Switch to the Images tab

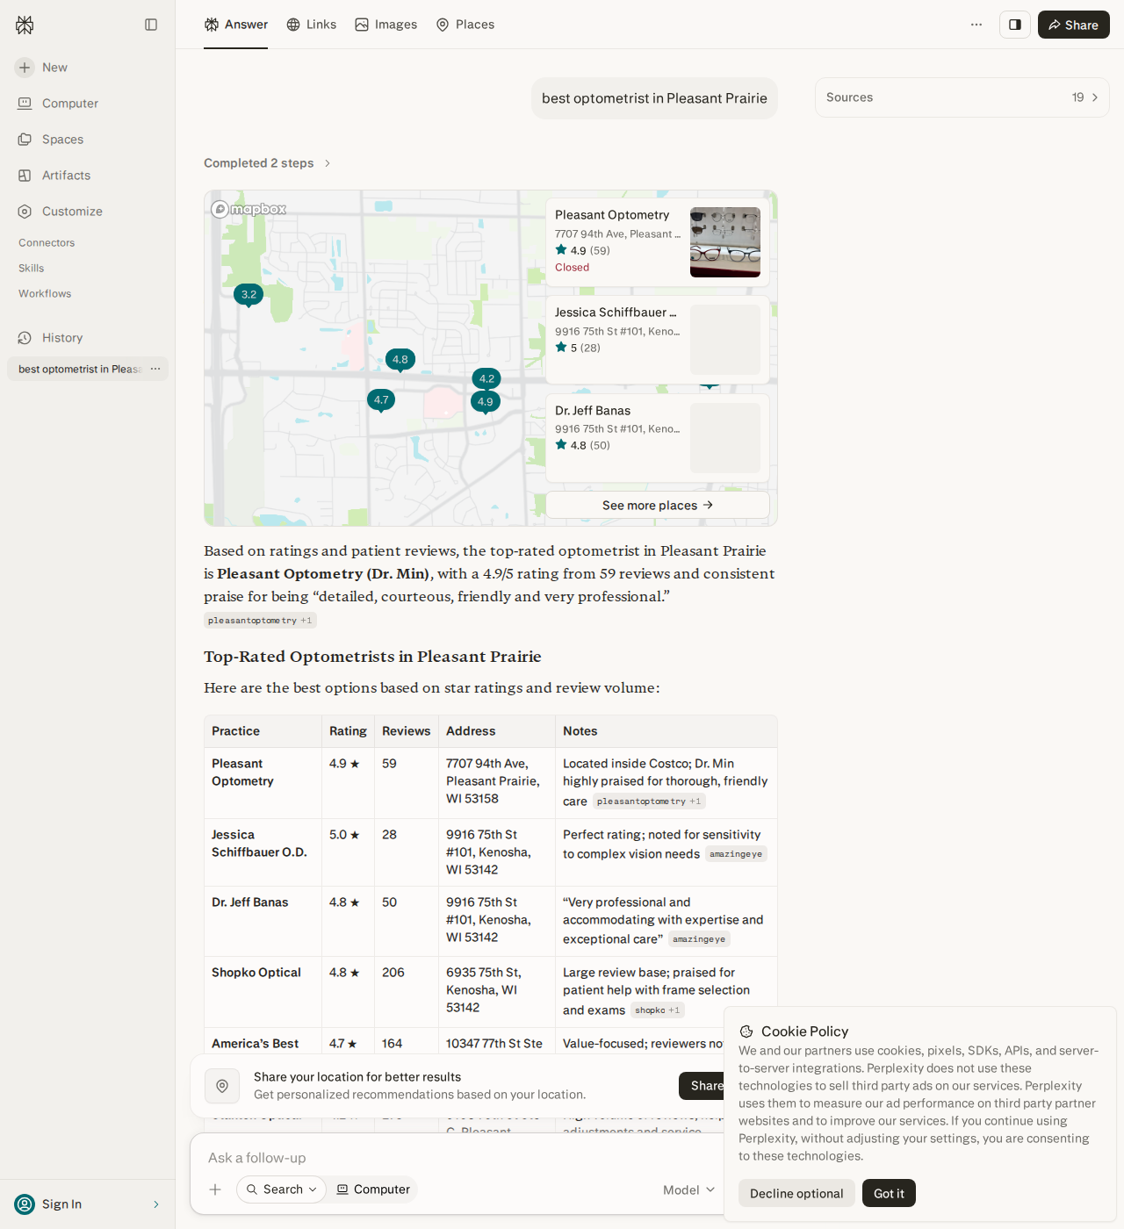(x=386, y=25)
